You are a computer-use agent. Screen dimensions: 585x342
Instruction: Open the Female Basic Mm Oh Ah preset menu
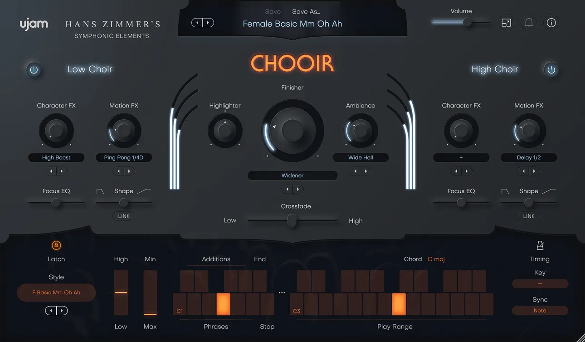[x=292, y=24]
